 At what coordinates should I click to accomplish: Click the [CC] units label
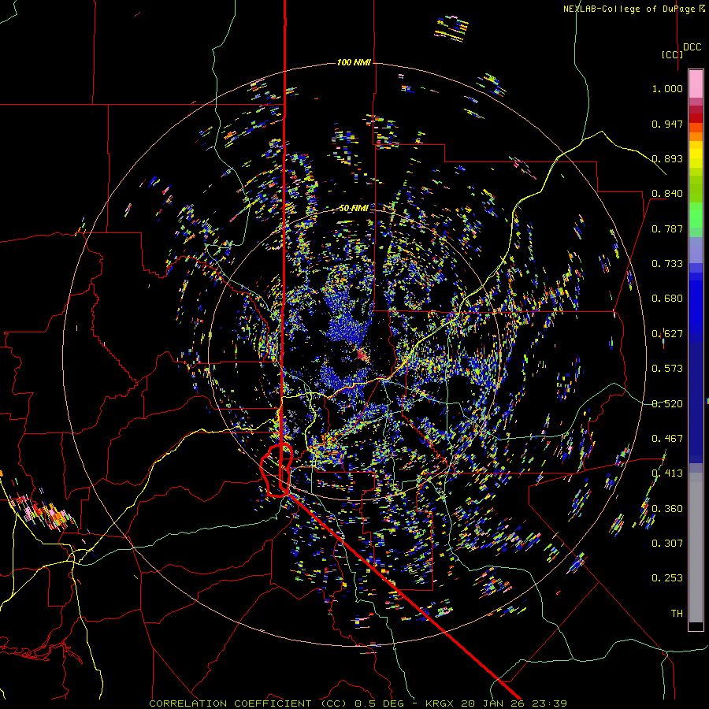click(672, 54)
